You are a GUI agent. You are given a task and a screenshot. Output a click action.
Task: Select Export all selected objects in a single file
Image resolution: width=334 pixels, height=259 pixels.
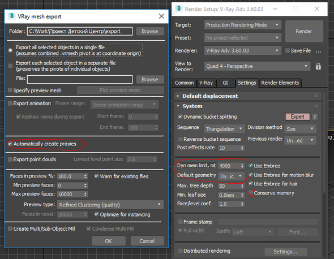[10, 50]
